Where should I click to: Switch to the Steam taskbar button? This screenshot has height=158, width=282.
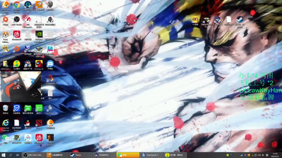(x=80, y=155)
